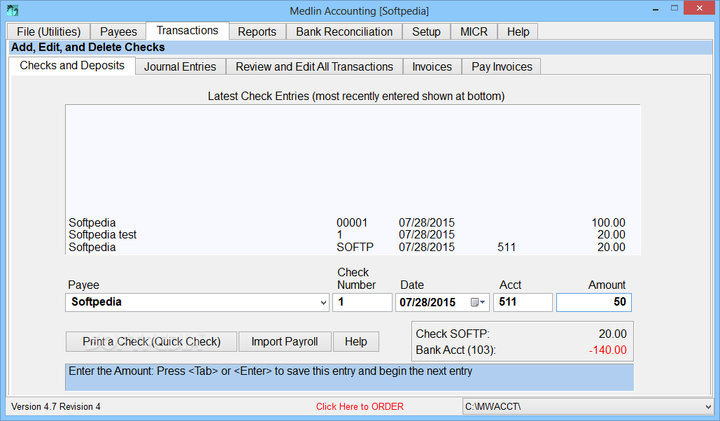Viewport: 720px width, 421px height.
Task: Switch to the Pay Invoices sub-tab
Action: click(x=502, y=66)
